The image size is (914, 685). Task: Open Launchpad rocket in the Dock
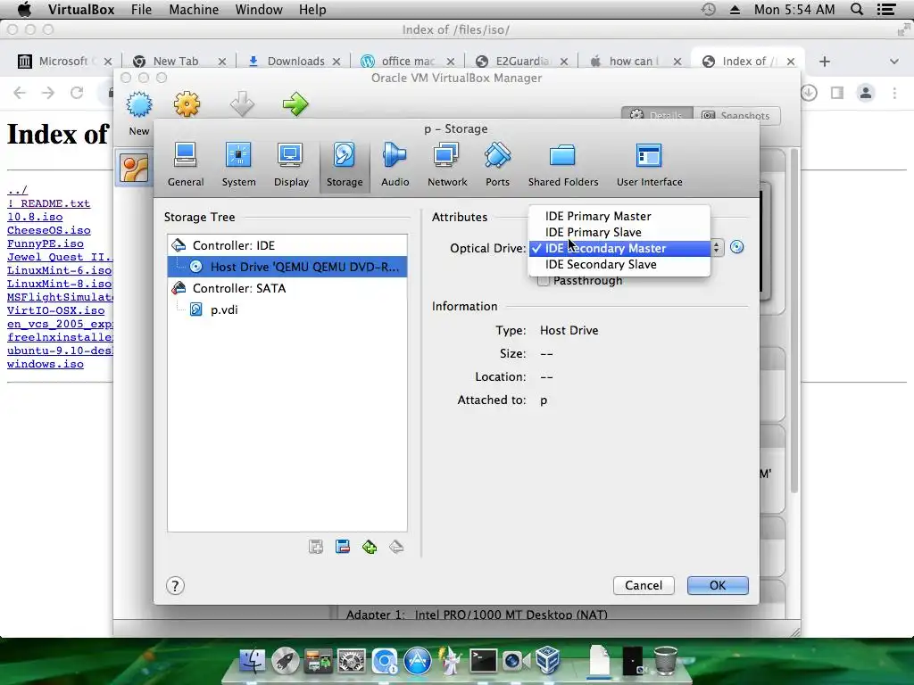pos(285,661)
